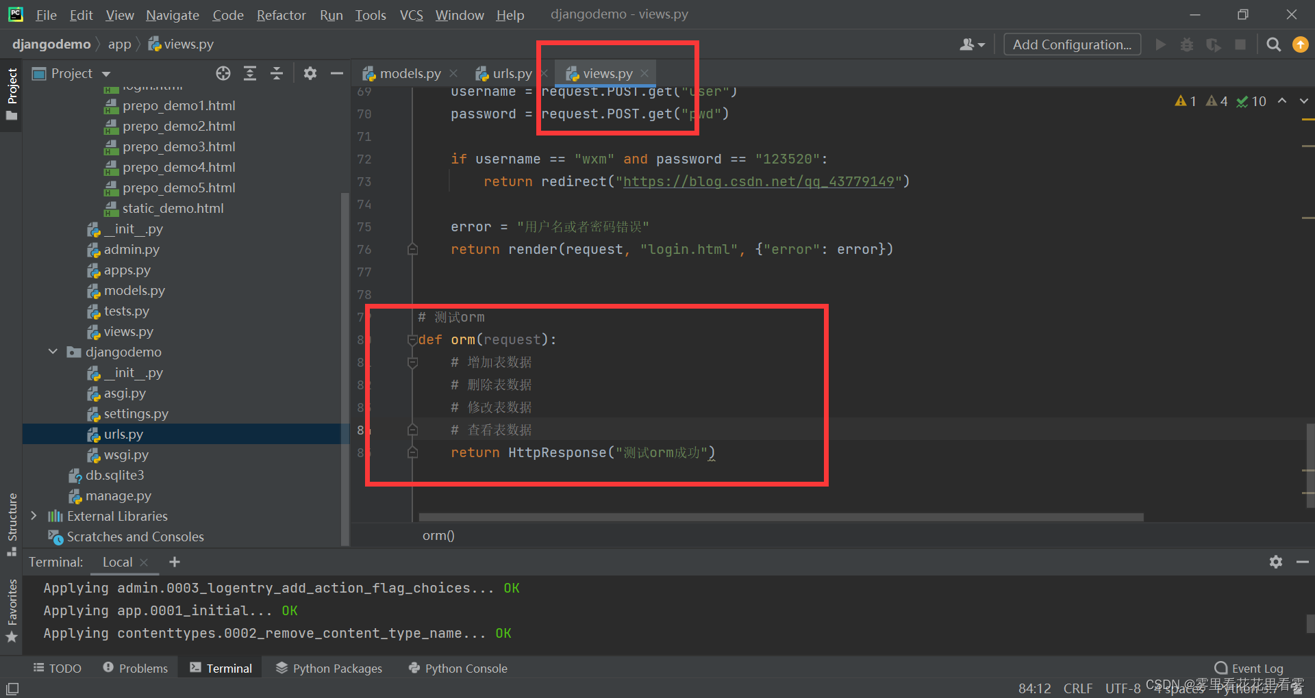Open the File menu
Screen dimensions: 1315x698
coord(46,14)
